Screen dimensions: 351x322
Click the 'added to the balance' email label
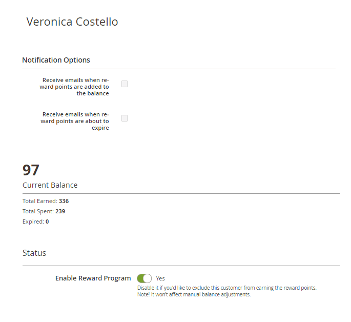[74, 87]
